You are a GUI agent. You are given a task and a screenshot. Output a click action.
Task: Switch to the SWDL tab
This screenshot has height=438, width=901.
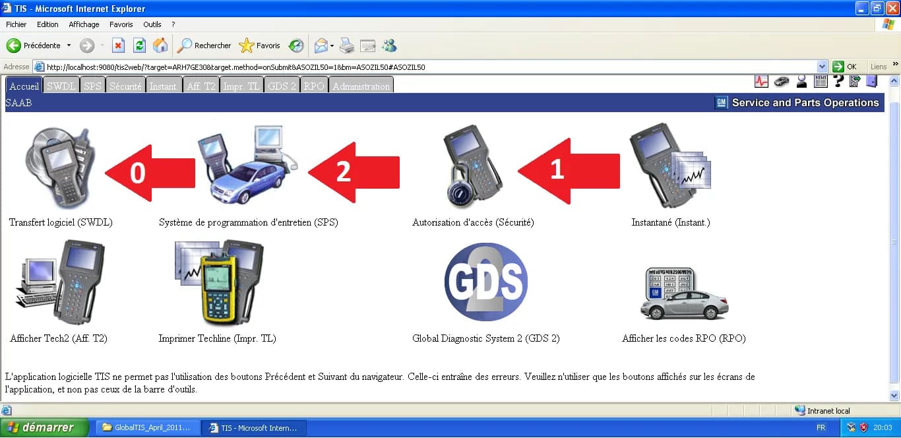[x=61, y=84]
